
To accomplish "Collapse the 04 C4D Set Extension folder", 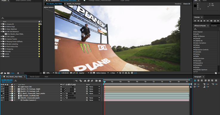I will coord(1,32).
